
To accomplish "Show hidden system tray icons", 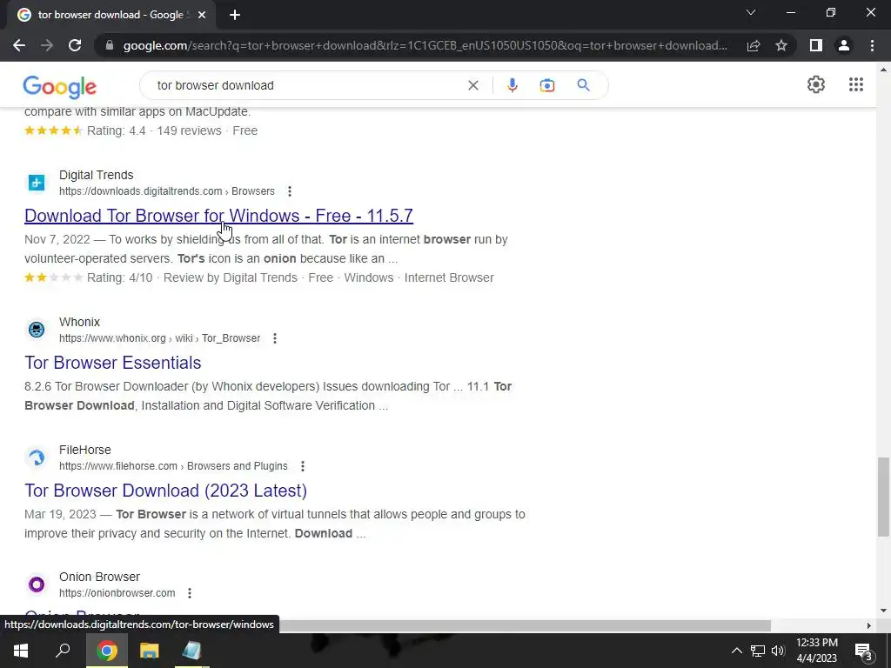I will point(736,651).
